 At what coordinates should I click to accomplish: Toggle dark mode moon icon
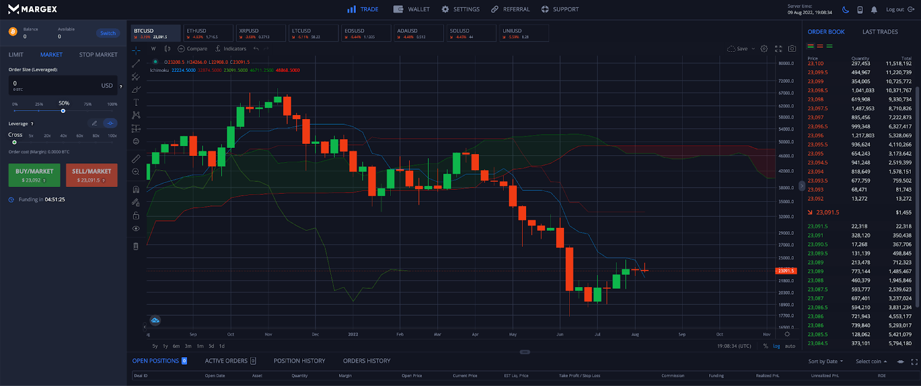coord(846,9)
